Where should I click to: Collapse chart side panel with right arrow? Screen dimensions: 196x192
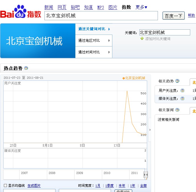pos(150,130)
